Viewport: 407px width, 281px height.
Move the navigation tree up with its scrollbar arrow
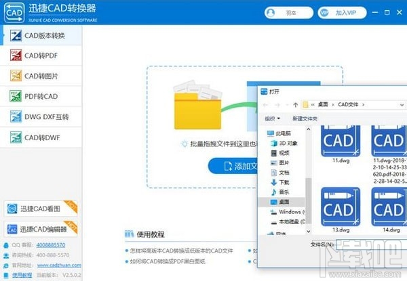[309, 129]
